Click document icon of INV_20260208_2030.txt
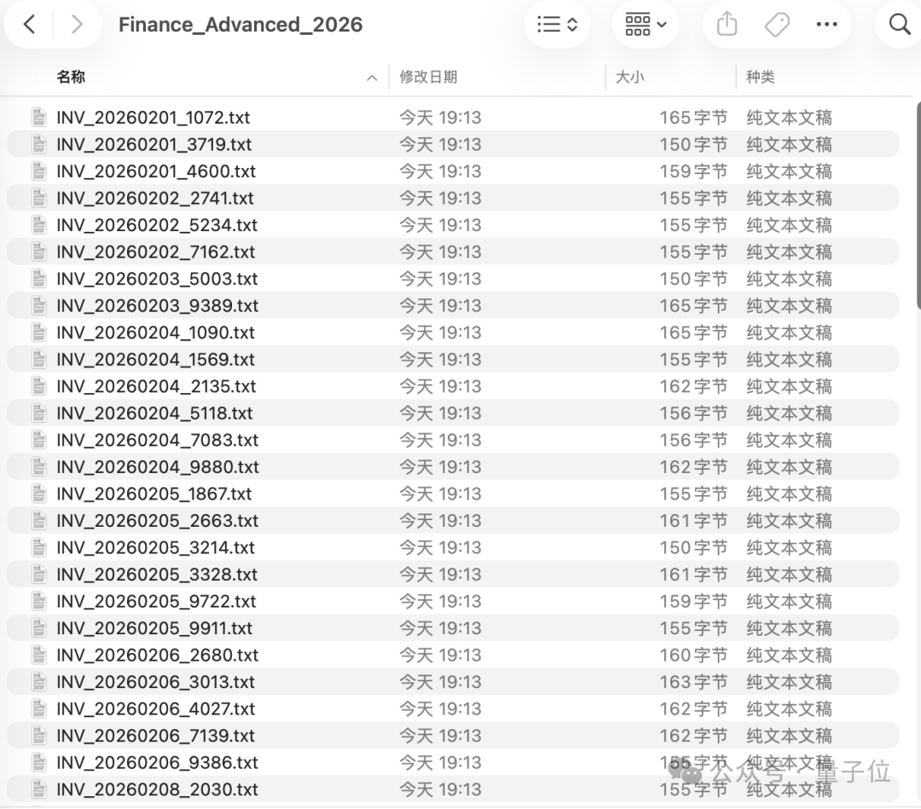Screen dimensions: 921x809 click(38, 789)
